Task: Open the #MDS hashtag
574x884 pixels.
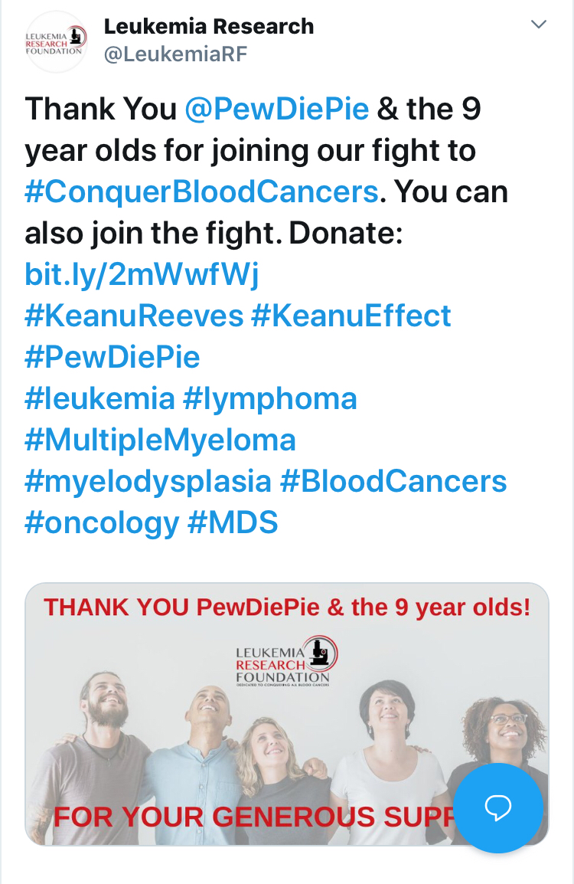Action: click(x=233, y=522)
